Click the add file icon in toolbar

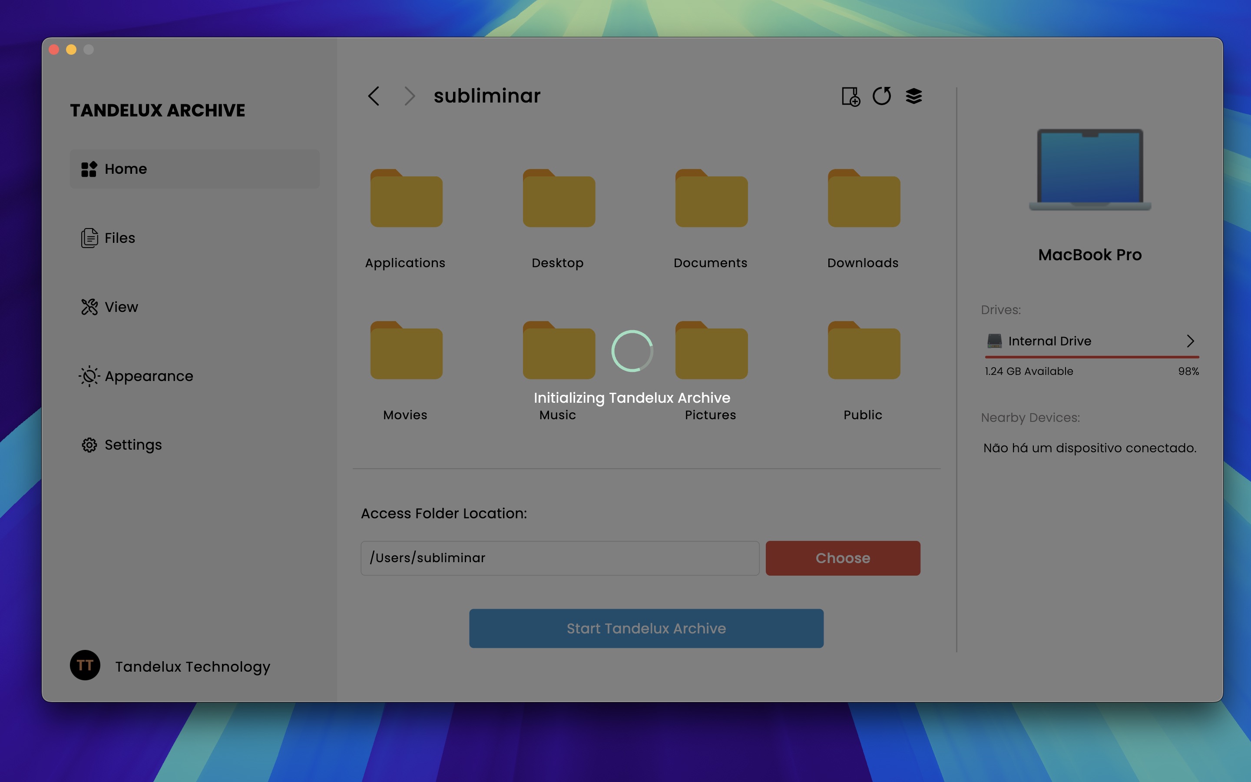(x=851, y=96)
